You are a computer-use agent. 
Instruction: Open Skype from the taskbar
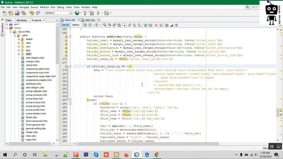point(96,155)
